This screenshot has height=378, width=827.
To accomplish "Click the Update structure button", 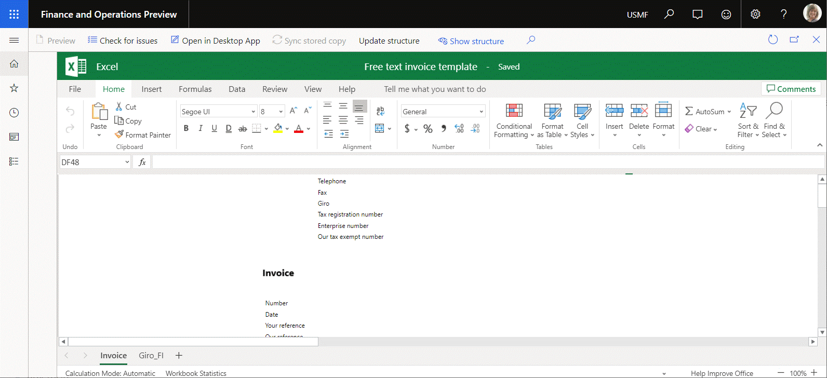I will [389, 41].
